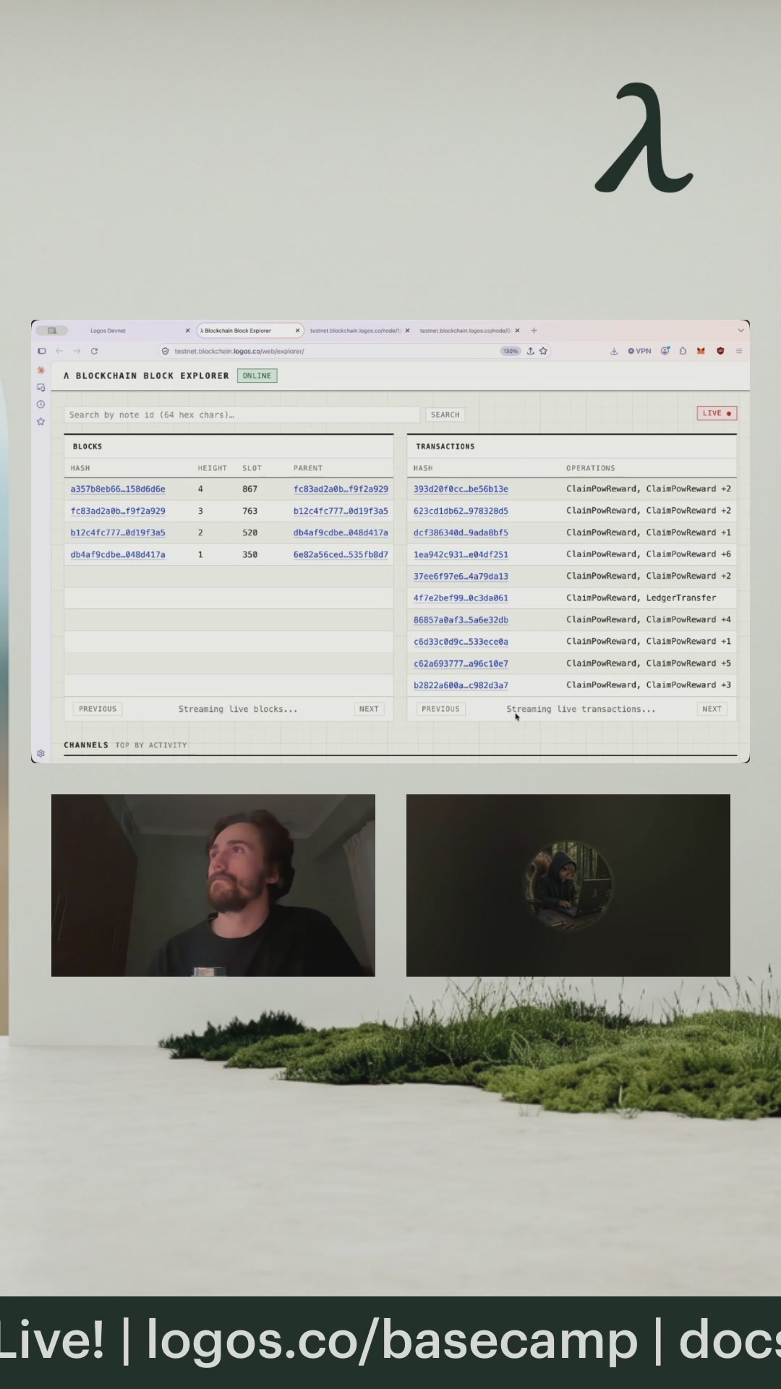The image size is (781, 1389).
Task: Reload the explorer page
Action: 94,351
